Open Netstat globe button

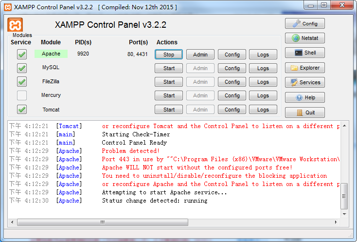click(305, 38)
